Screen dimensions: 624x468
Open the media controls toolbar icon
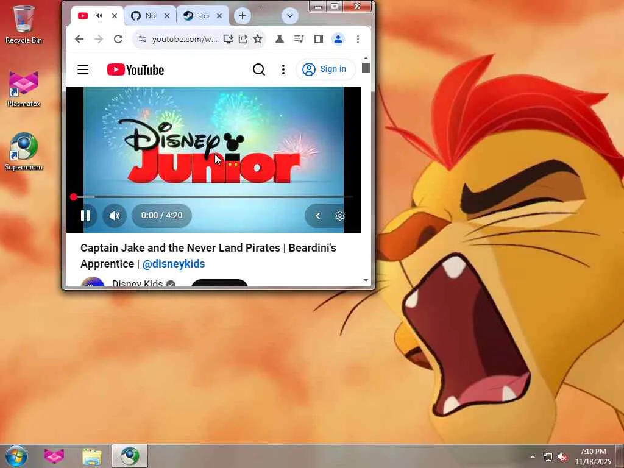[299, 39]
